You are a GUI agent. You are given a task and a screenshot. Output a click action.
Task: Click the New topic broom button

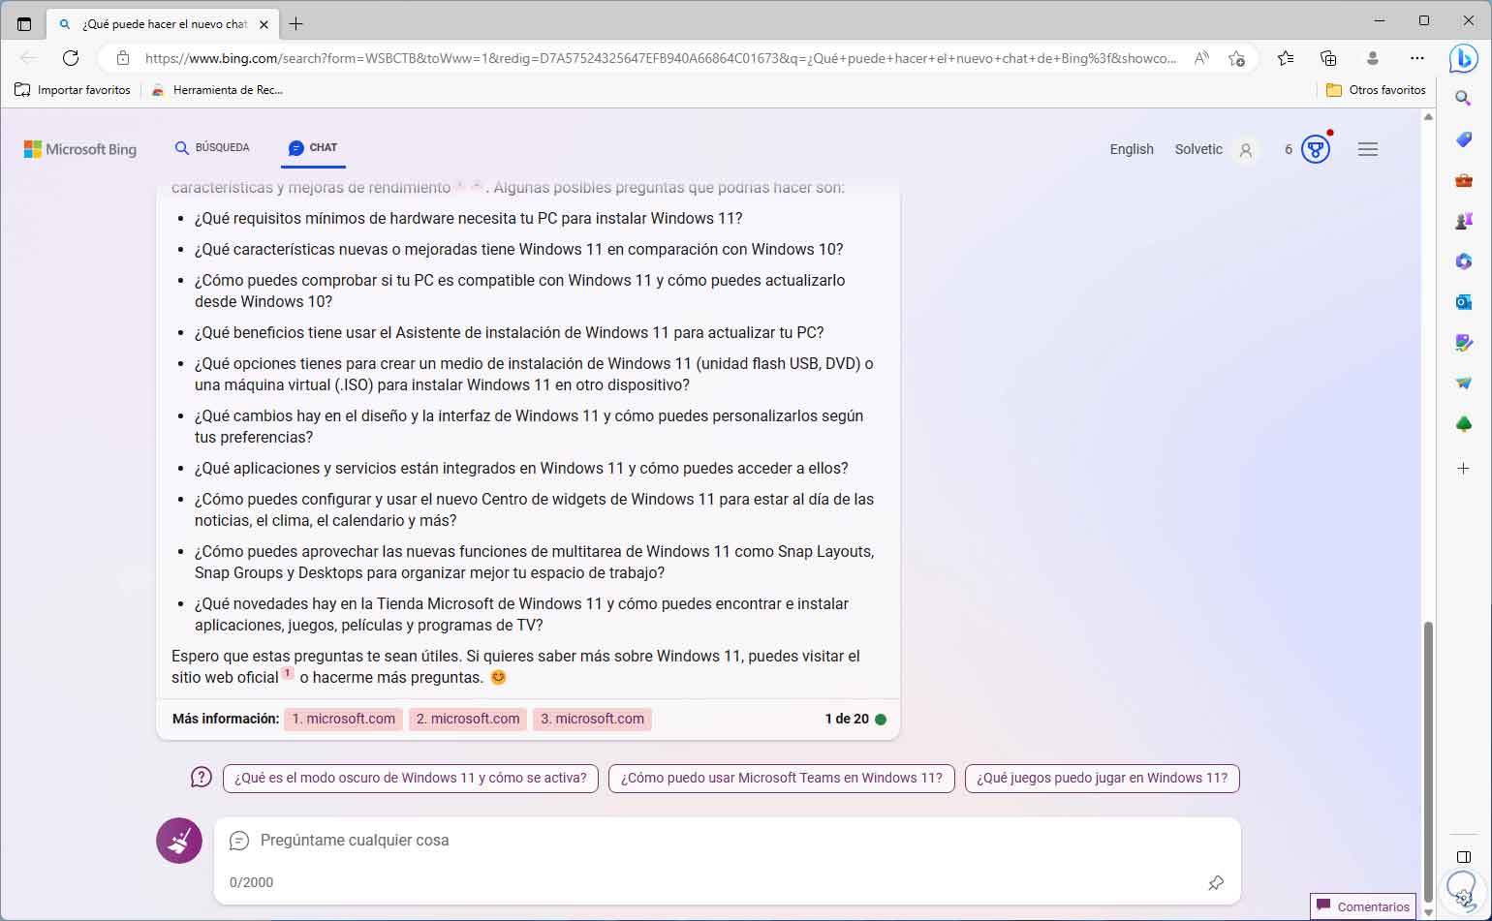tap(179, 841)
